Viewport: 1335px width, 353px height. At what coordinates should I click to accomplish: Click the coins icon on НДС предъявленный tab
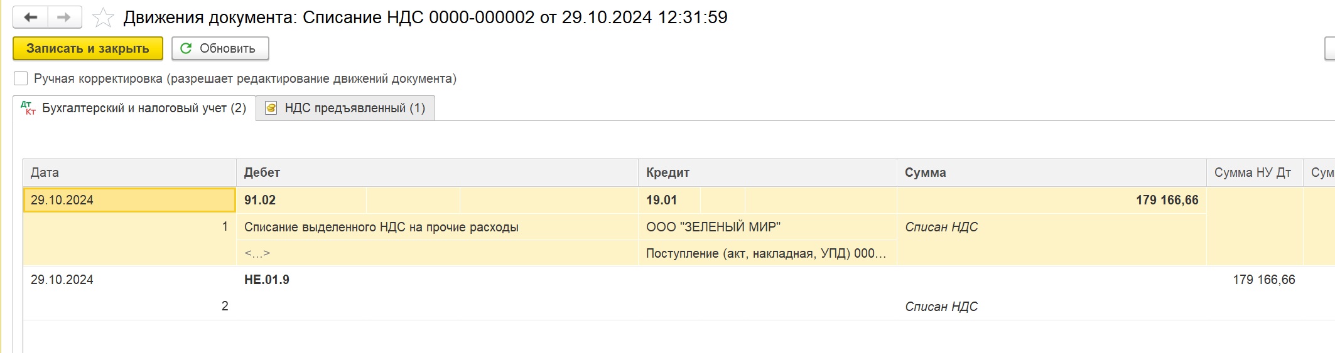click(x=271, y=108)
